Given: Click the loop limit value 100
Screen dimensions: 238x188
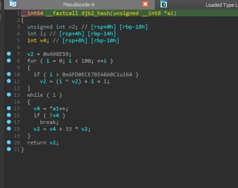Looking at the screenshot, I should 86,61.
